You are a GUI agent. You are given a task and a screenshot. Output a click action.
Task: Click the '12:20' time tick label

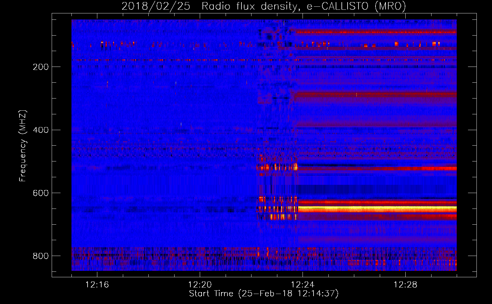(x=200, y=285)
